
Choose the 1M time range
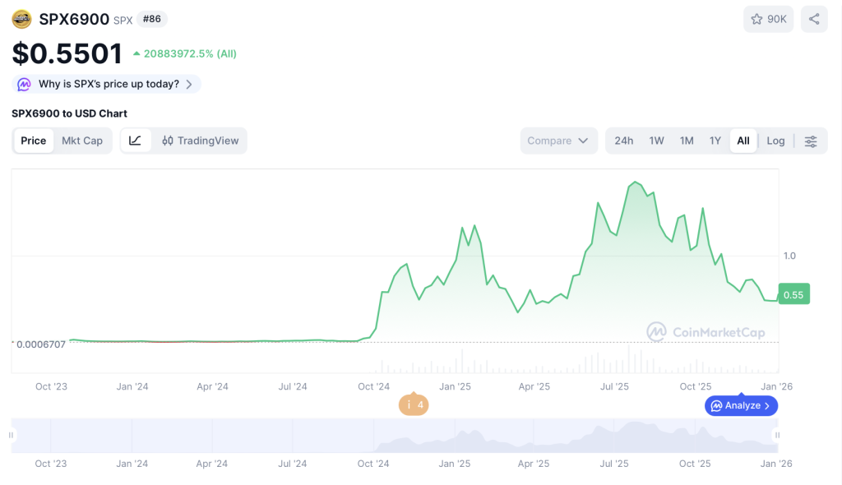click(687, 141)
